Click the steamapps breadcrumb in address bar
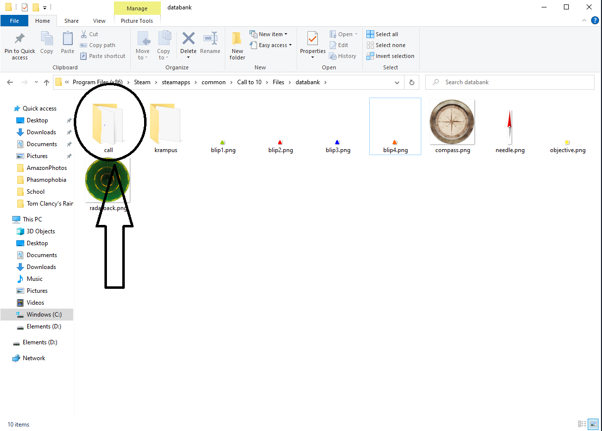Viewport: 602px width, 431px height. click(176, 82)
